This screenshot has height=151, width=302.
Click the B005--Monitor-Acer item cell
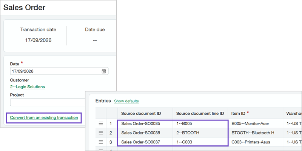(256, 124)
